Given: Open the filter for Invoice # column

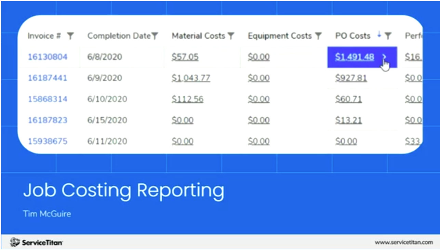Looking at the screenshot, I should (x=70, y=36).
